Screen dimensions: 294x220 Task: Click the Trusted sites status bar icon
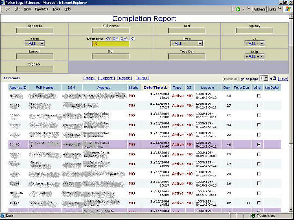coord(253,215)
